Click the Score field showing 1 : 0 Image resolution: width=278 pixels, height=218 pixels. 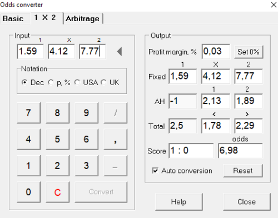(191, 151)
